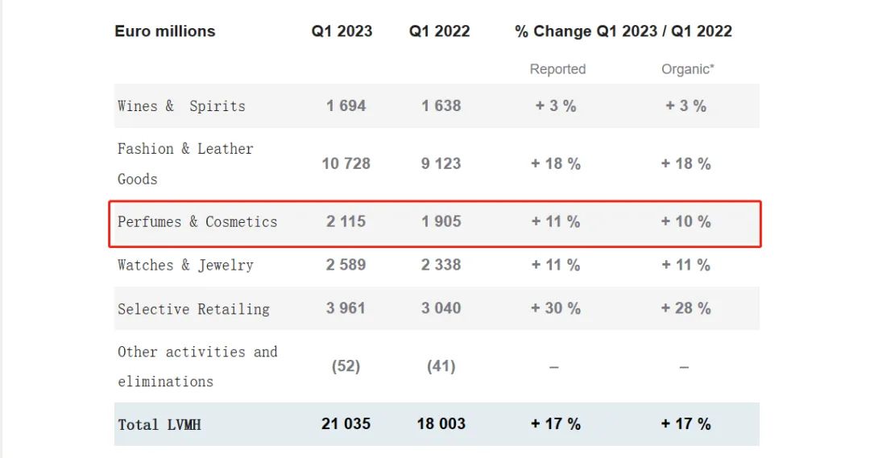Click the Q1 2022 column header
This screenshot has height=458, width=870.
click(439, 31)
